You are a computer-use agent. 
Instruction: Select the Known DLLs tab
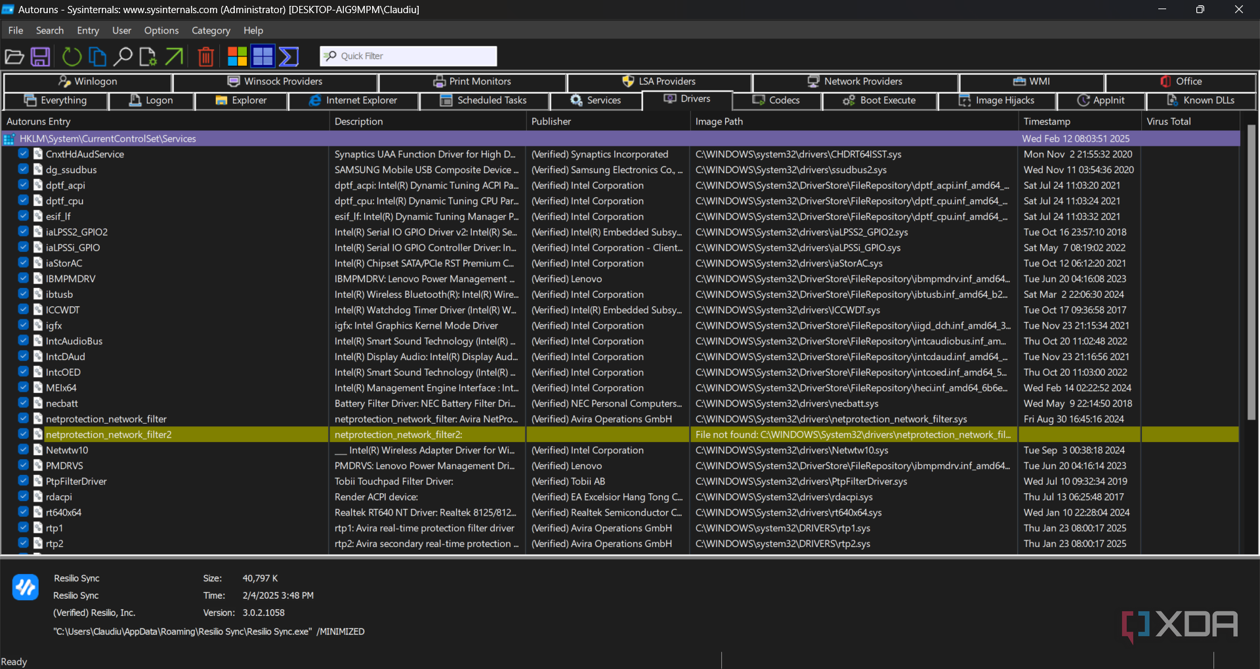1200,100
